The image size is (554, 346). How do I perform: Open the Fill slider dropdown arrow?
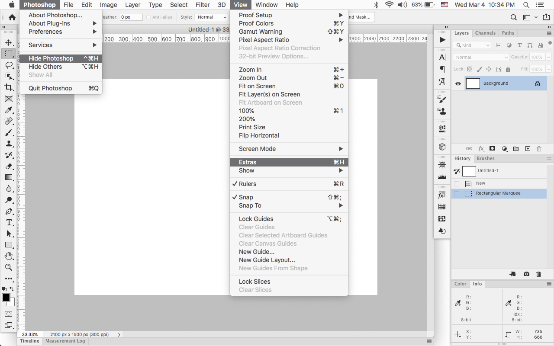pyautogui.click(x=549, y=69)
